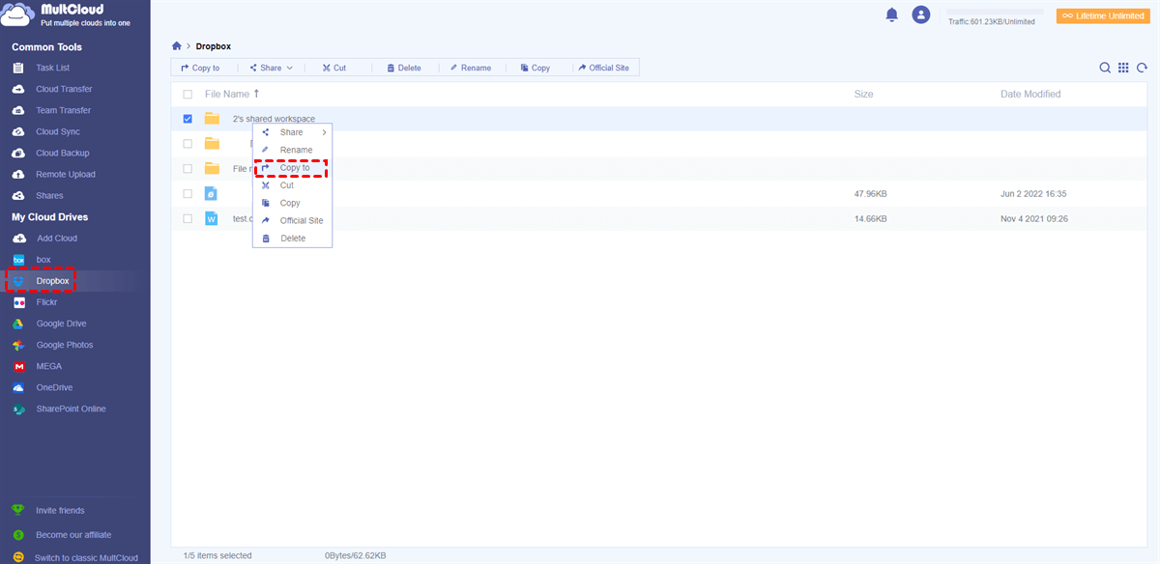Image resolution: width=1160 pixels, height=564 pixels.
Task: Click the search magnifier icon
Action: tap(1105, 68)
